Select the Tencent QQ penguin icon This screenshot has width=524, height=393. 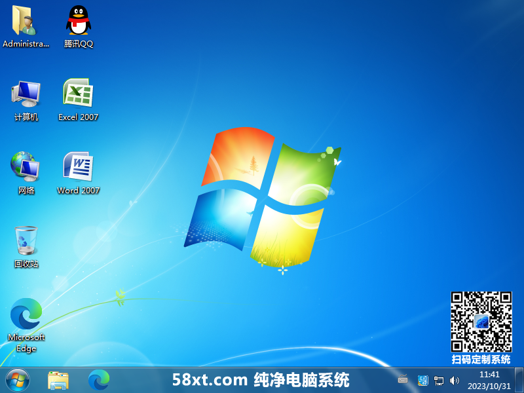(79, 26)
